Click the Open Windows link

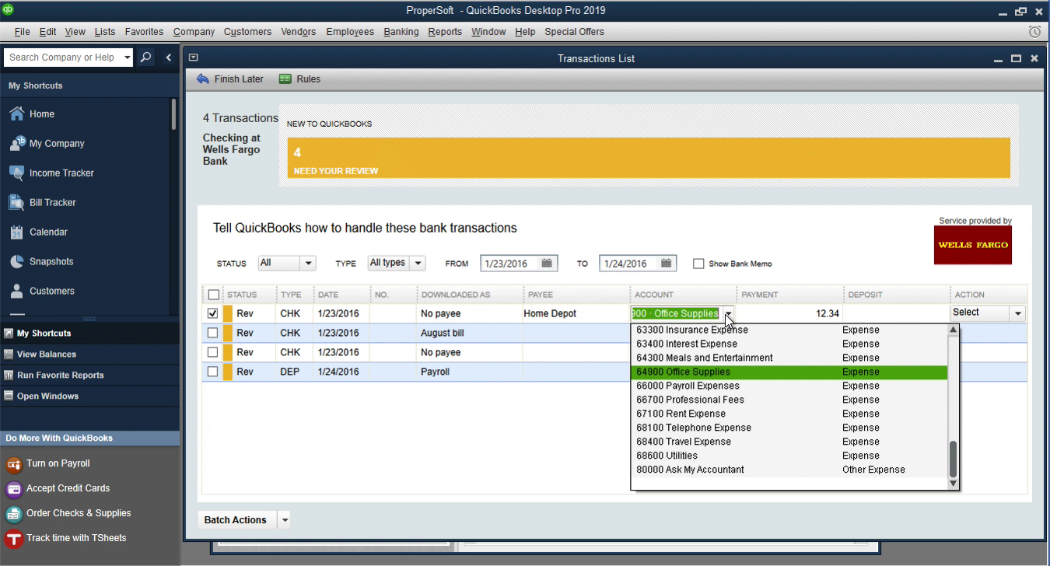[x=48, y=396]
